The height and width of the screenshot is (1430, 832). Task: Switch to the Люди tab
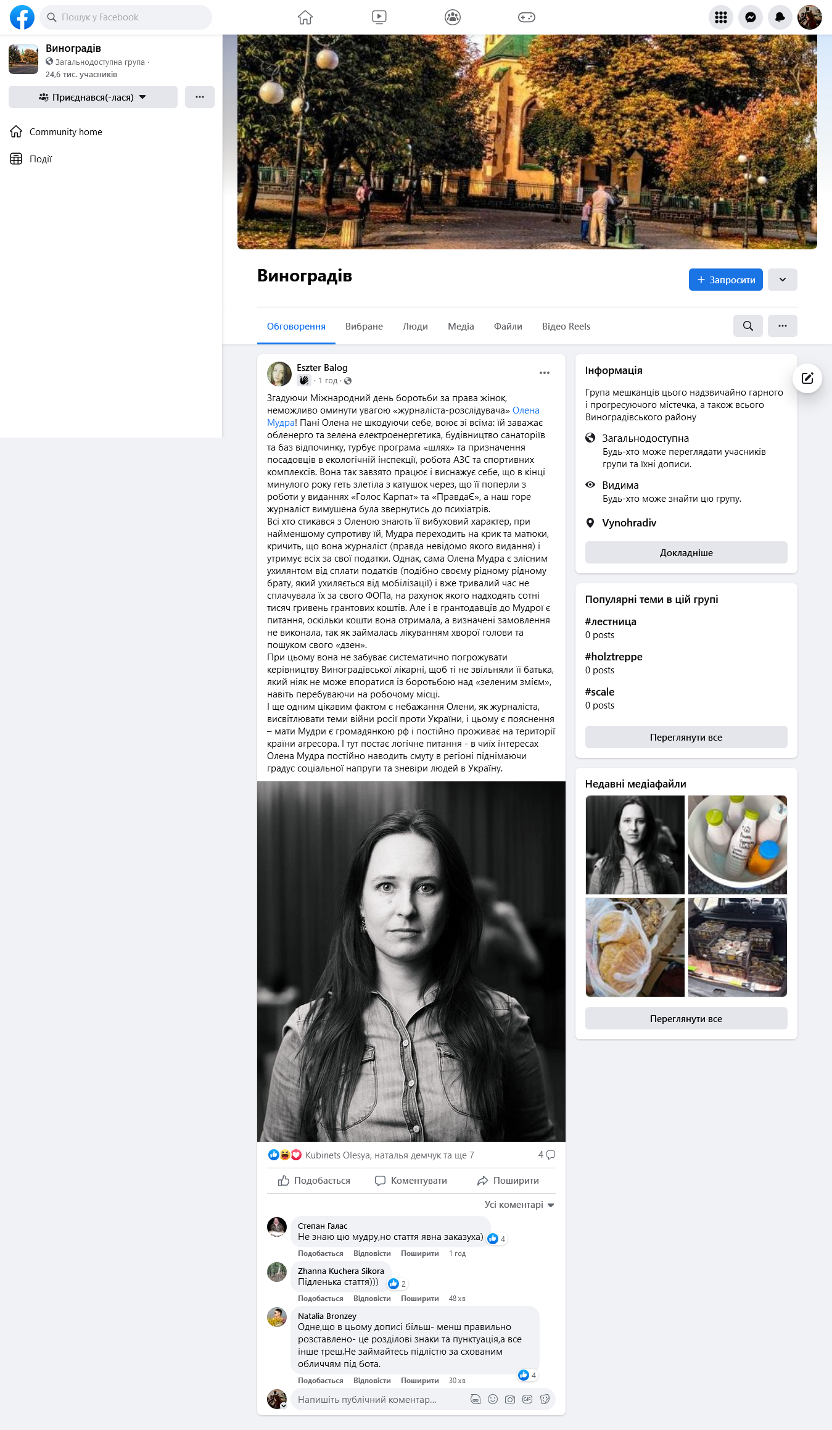pyautogui.click(x=415, y=326)
